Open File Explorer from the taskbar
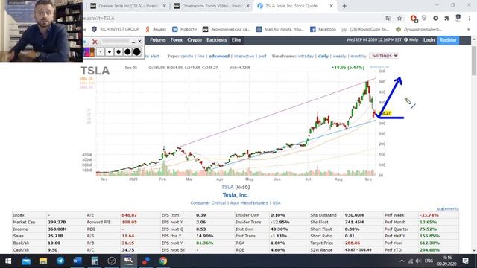The image size is (477, 268). tap(43, 261)
